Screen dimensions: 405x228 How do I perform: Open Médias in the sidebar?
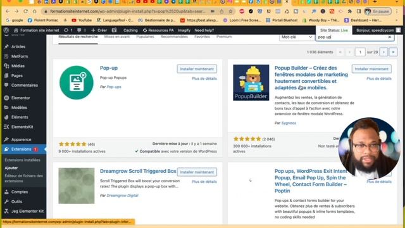click(x=18, y=66)
